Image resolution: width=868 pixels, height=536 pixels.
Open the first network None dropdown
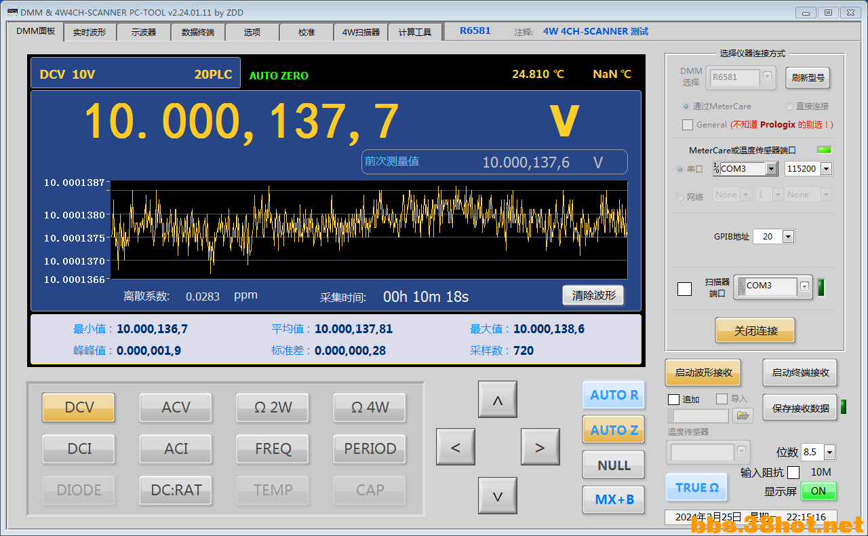(745, 195)
